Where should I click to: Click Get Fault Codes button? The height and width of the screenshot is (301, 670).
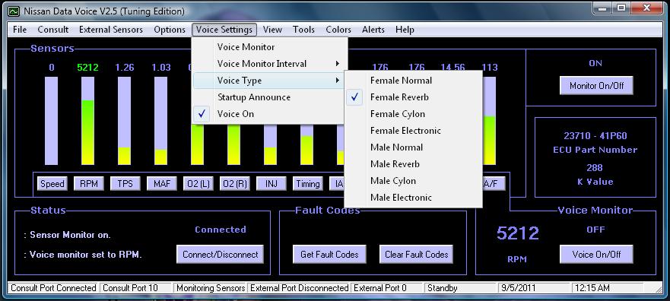329,254
